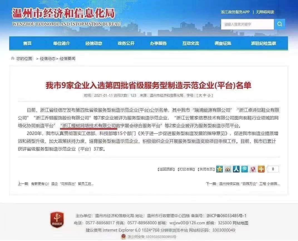Open the 首页 navigation menu

tap(27, 43)
